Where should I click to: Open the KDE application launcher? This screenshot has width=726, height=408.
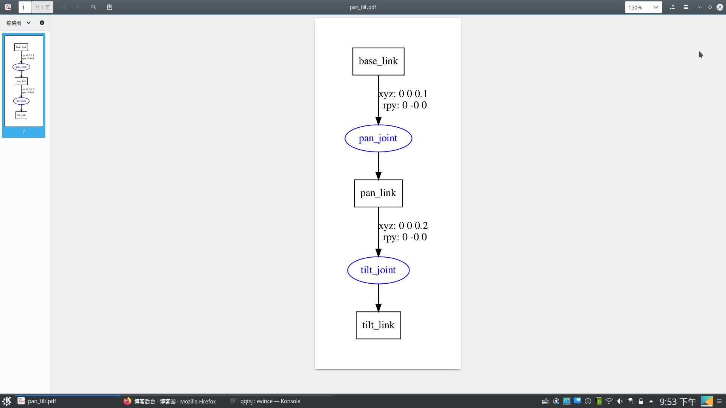click(7, 401)
